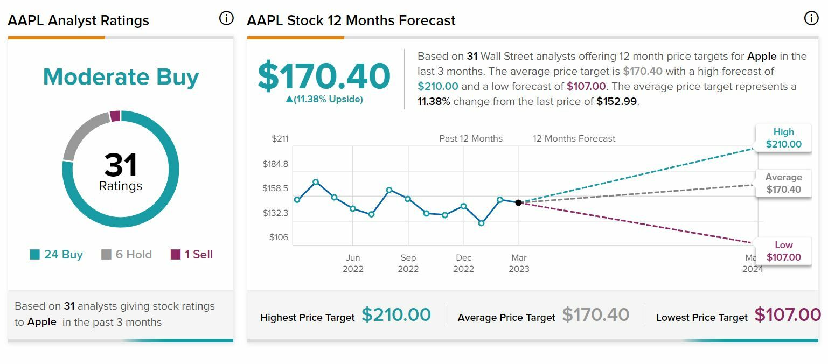Select the Average $170.40 forecast label
The image size is (828, 364).
coord(783,183)
